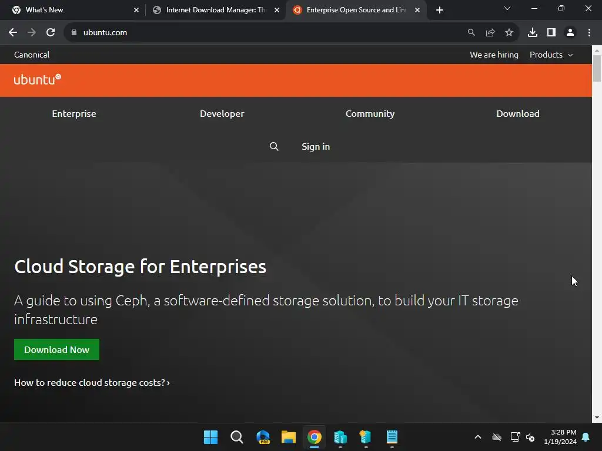
Task: Open the notification bell
Action: tap(586, 437)
